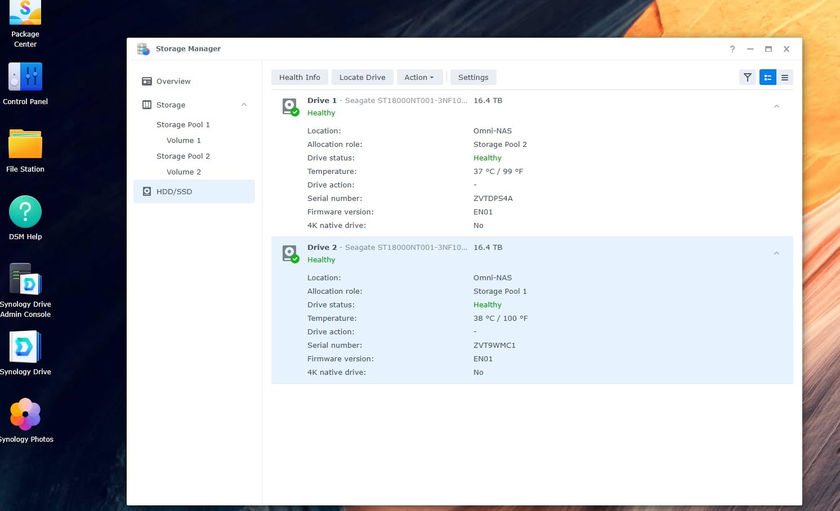Viewport: 840px width, 511px height.
Task: Open Volume 2 in sidebar
Action: click(x=184, y=172)
